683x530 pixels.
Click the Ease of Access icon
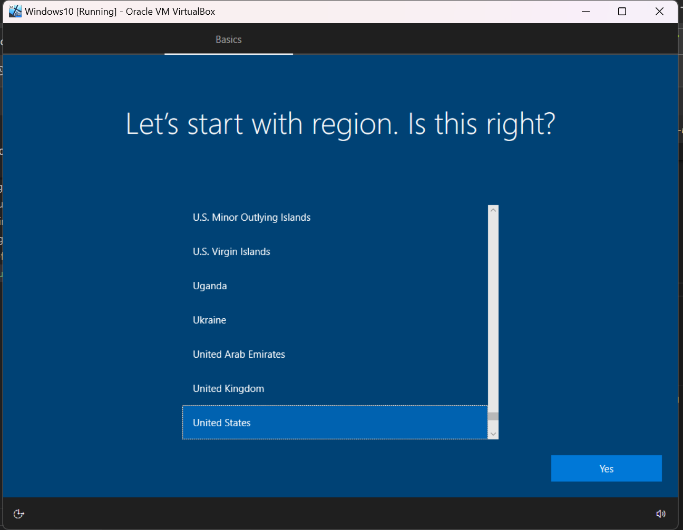pyautogui.click(x=18, y=514)
